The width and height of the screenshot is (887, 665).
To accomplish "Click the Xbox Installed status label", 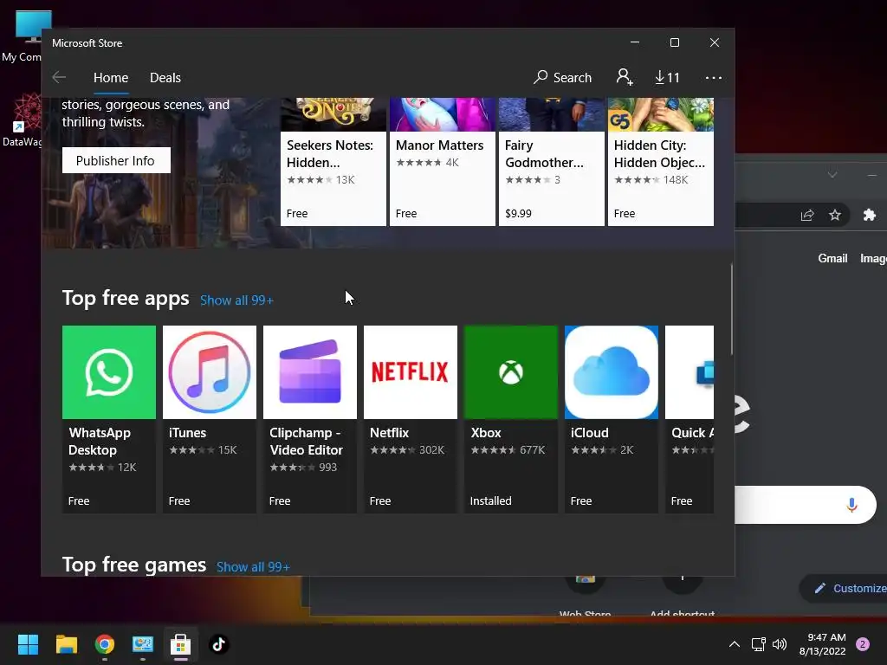I will 490,501.
